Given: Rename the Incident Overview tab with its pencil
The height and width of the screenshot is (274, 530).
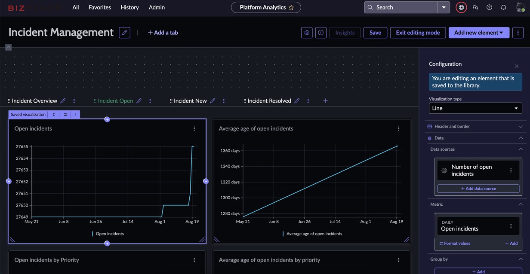Looking at the screenshot, I should (63, 101).
